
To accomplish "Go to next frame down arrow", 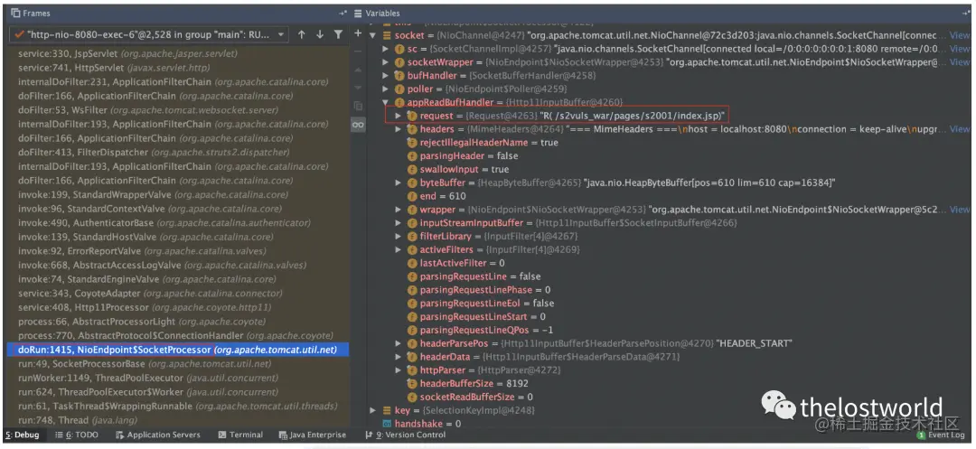I will click(319, 35).
